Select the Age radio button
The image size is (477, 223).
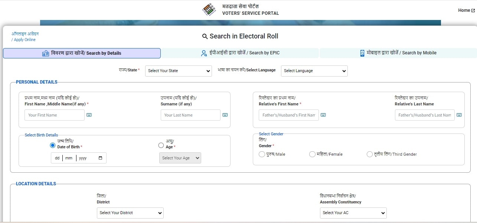click(161, 145)
